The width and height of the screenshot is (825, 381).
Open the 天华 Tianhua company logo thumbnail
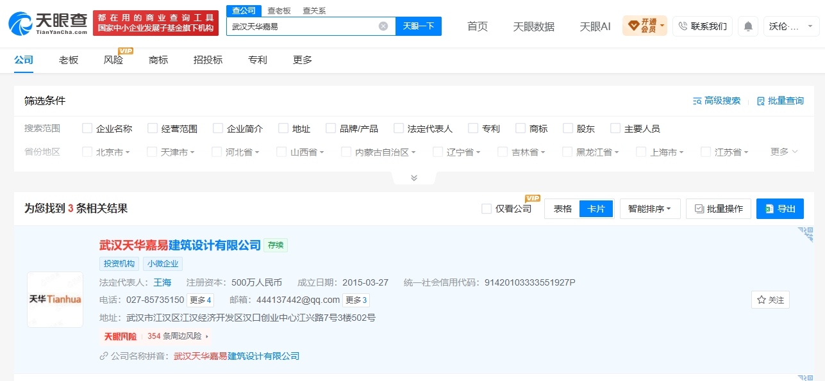coord(55,300)
